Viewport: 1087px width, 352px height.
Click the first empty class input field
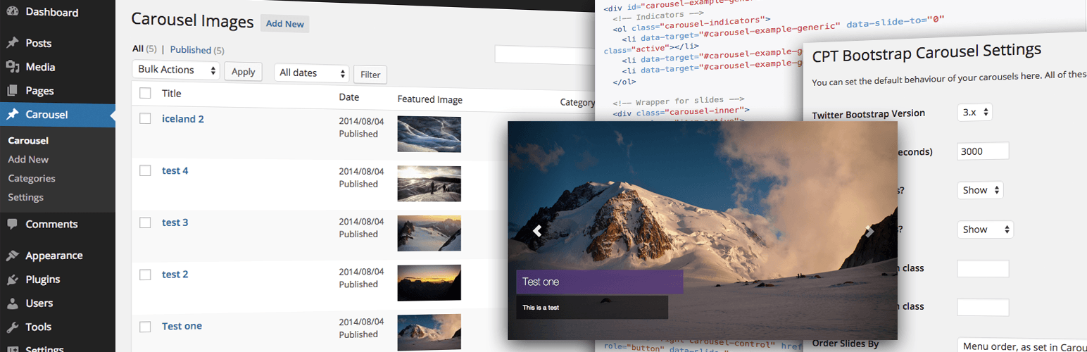click(x=983, y=268)
